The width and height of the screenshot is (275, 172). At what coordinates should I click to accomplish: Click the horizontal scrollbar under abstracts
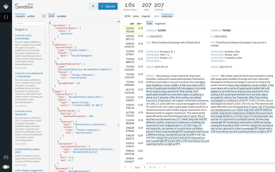210,164
